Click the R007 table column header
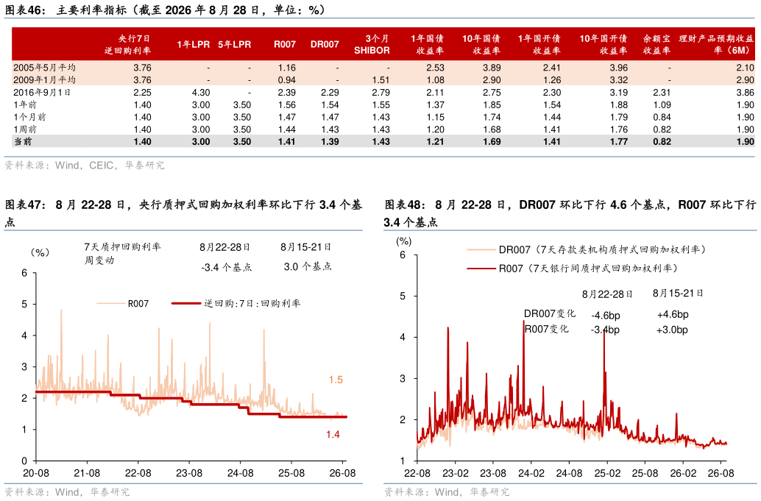Screen dimensions: 761x501 (x=284, y=44)
